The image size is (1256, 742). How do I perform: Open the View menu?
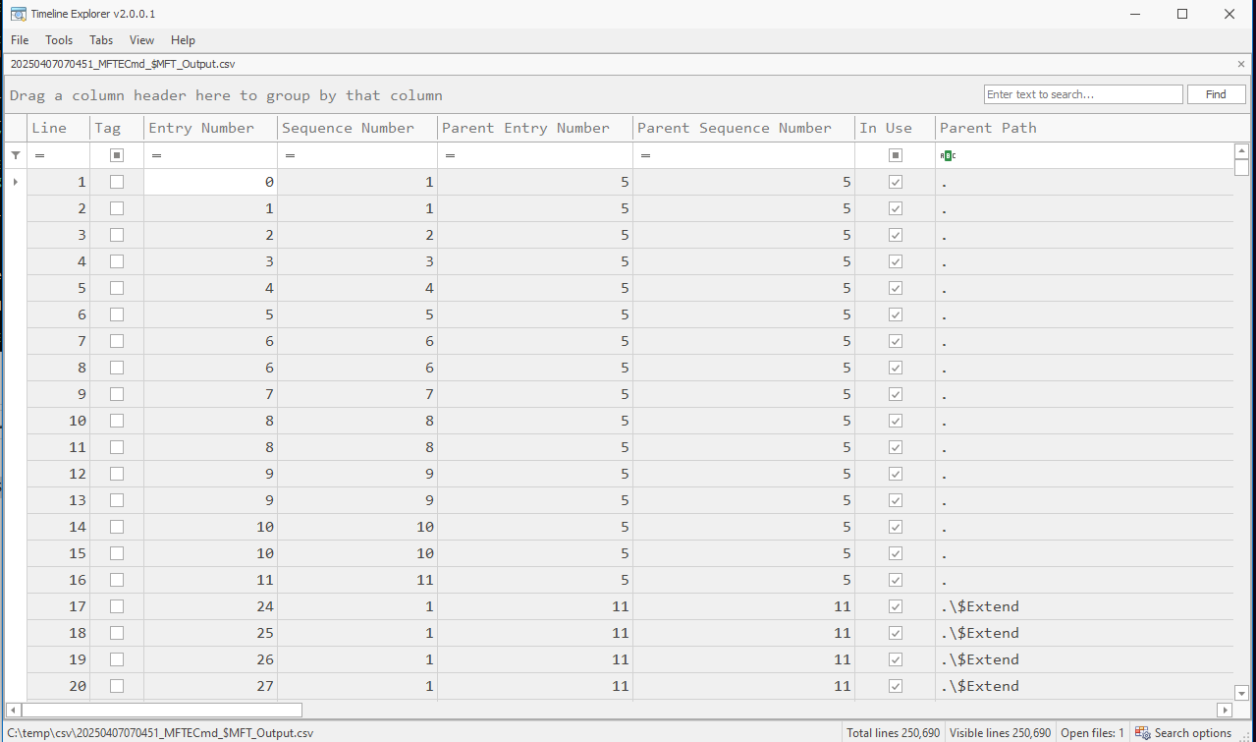point(141,40)
